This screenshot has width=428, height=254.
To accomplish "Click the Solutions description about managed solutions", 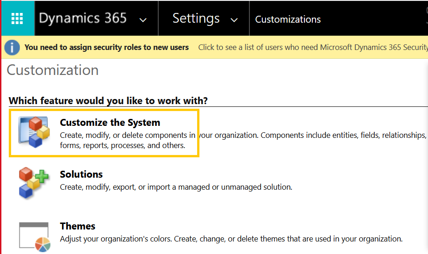I will click(x=176, y=187).
